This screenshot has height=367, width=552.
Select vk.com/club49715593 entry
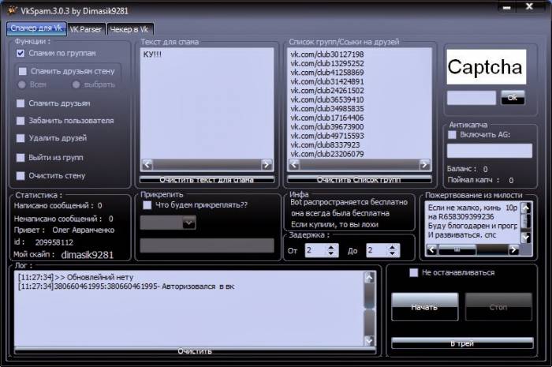coord(327,136)
